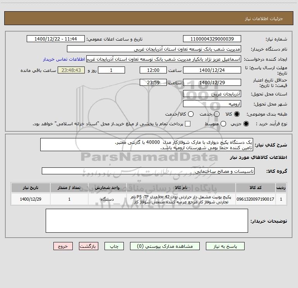
Task: Click the تعداد / مقدار column header
Action: coord(69,187)
